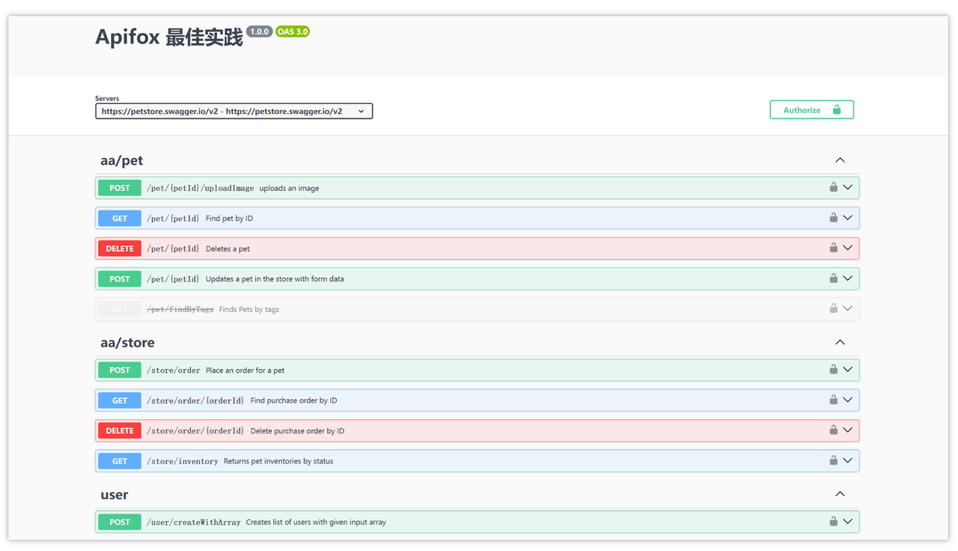Click the OAS 3.0 badge
This screenshot has width=958, height=551.
point(293,31)
